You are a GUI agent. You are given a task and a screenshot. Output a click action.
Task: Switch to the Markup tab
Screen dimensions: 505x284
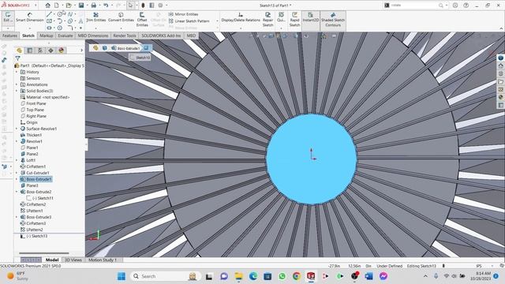47,35
